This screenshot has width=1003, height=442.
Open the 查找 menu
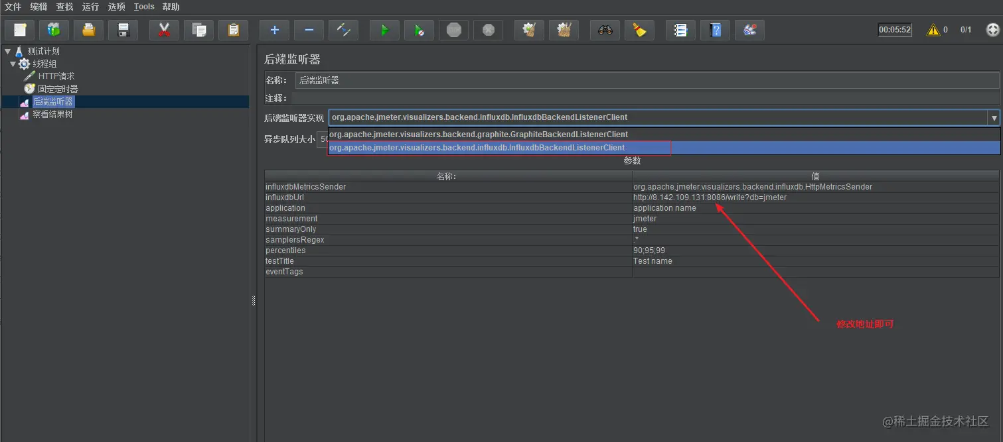coord(65,7)
